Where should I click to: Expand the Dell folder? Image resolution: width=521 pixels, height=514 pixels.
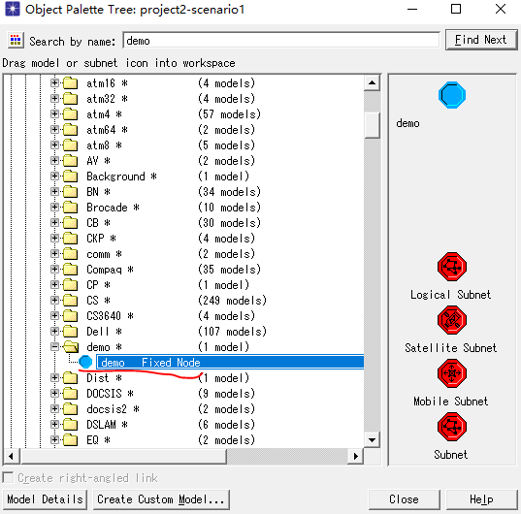point(54,331)
